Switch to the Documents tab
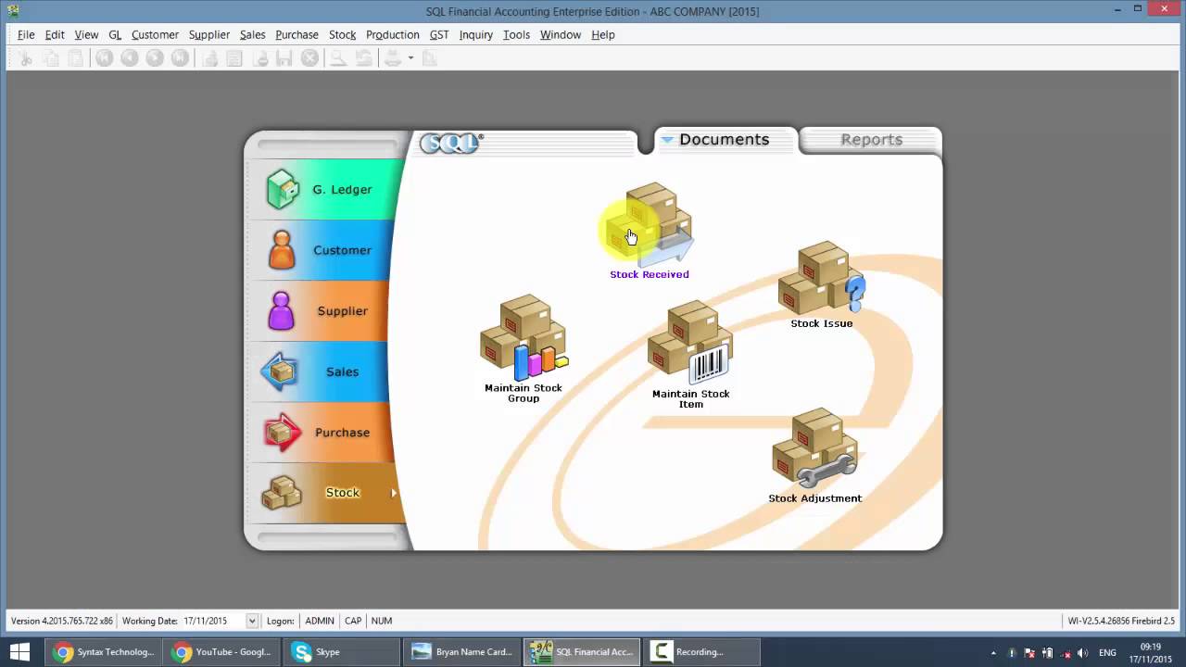This screenshot has height=667, width=1186. (725, 139)
